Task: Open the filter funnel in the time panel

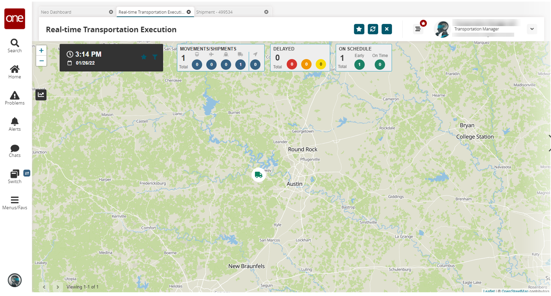Action: pos(155,57)
